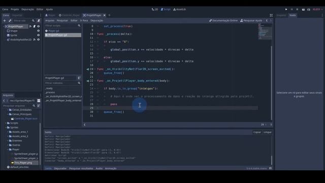Open signals icon on VisibilityNotifier2D node
Viewport: 325px width, 183px height.
coord(35,40)
